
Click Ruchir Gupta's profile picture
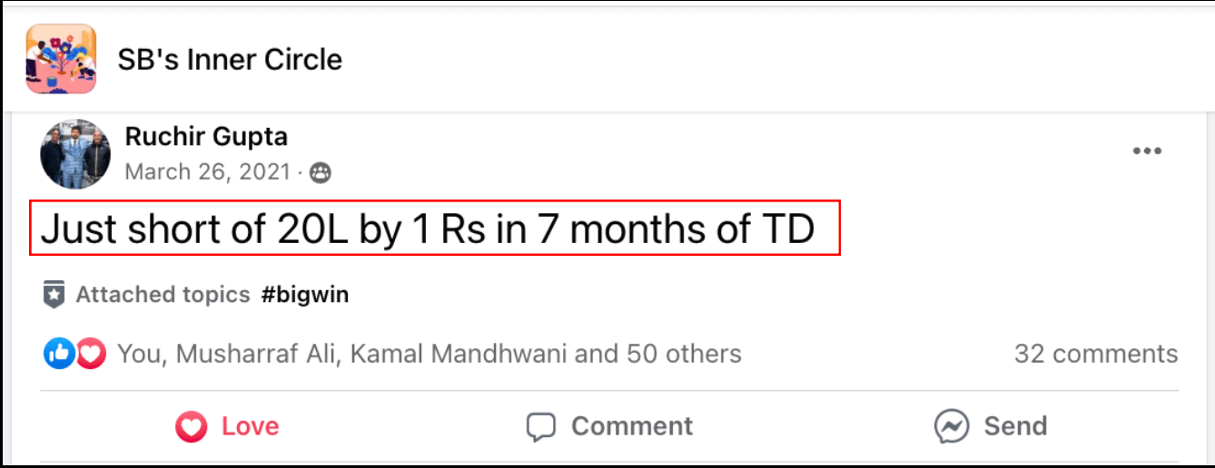tap(75, 153)
